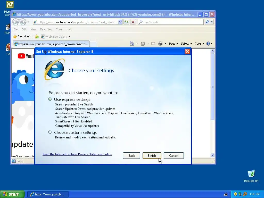Click the browser Forward arrow button
264x198 pixels.
(23, 22)
